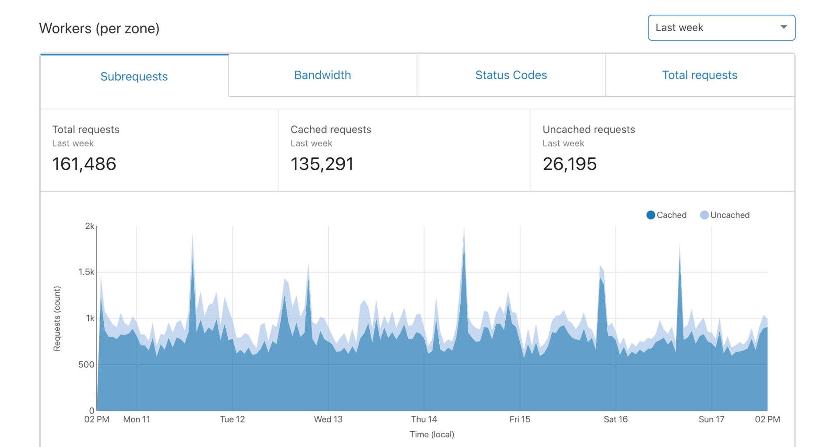Click the Cached requests heading
The height and width of the screenshot is (447, 840).
click(331, 129)
